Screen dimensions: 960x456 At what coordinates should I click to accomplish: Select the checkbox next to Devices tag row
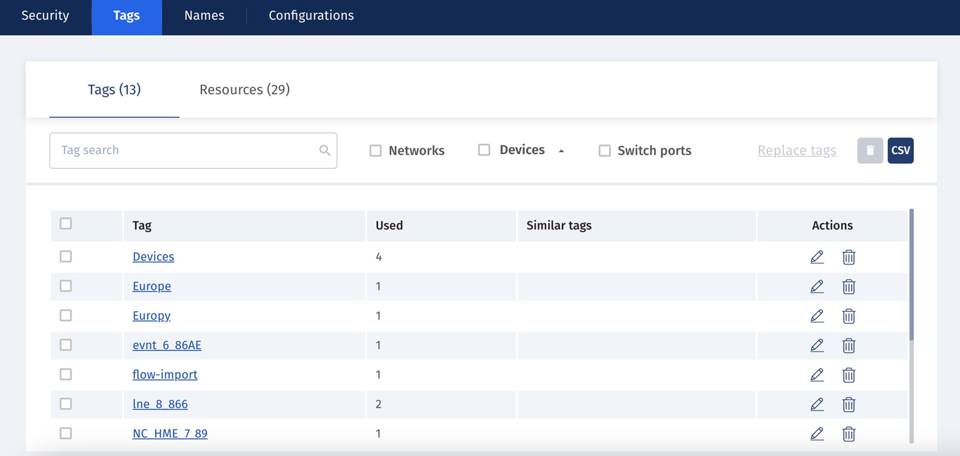(x=65, y=256)
